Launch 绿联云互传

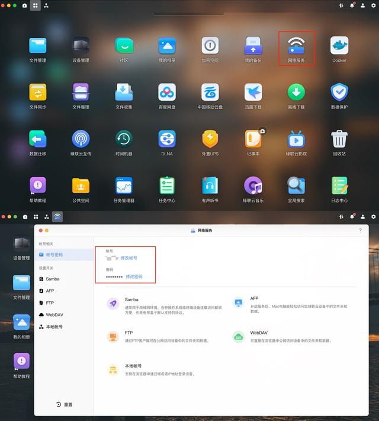[81, 142]
